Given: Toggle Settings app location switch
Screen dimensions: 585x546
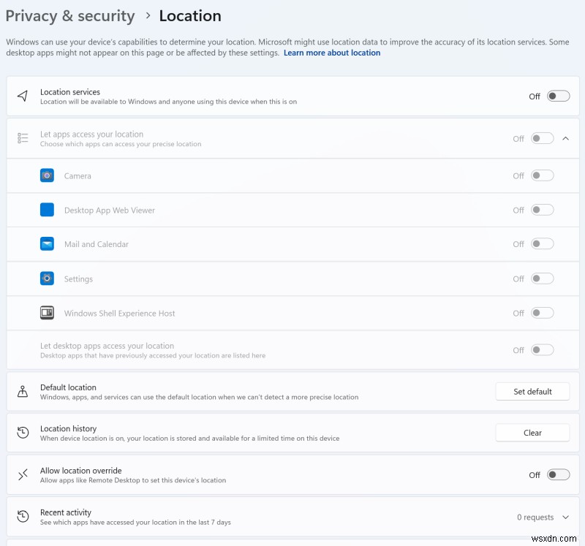Looking at the screenshot, I should click(x=543, y=278).
